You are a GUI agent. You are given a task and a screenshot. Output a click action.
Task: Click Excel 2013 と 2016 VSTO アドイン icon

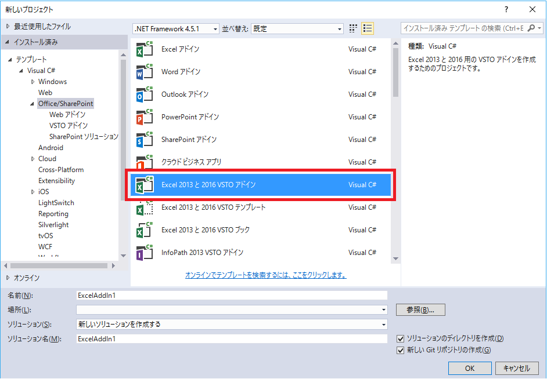click(x=145, y=185)
